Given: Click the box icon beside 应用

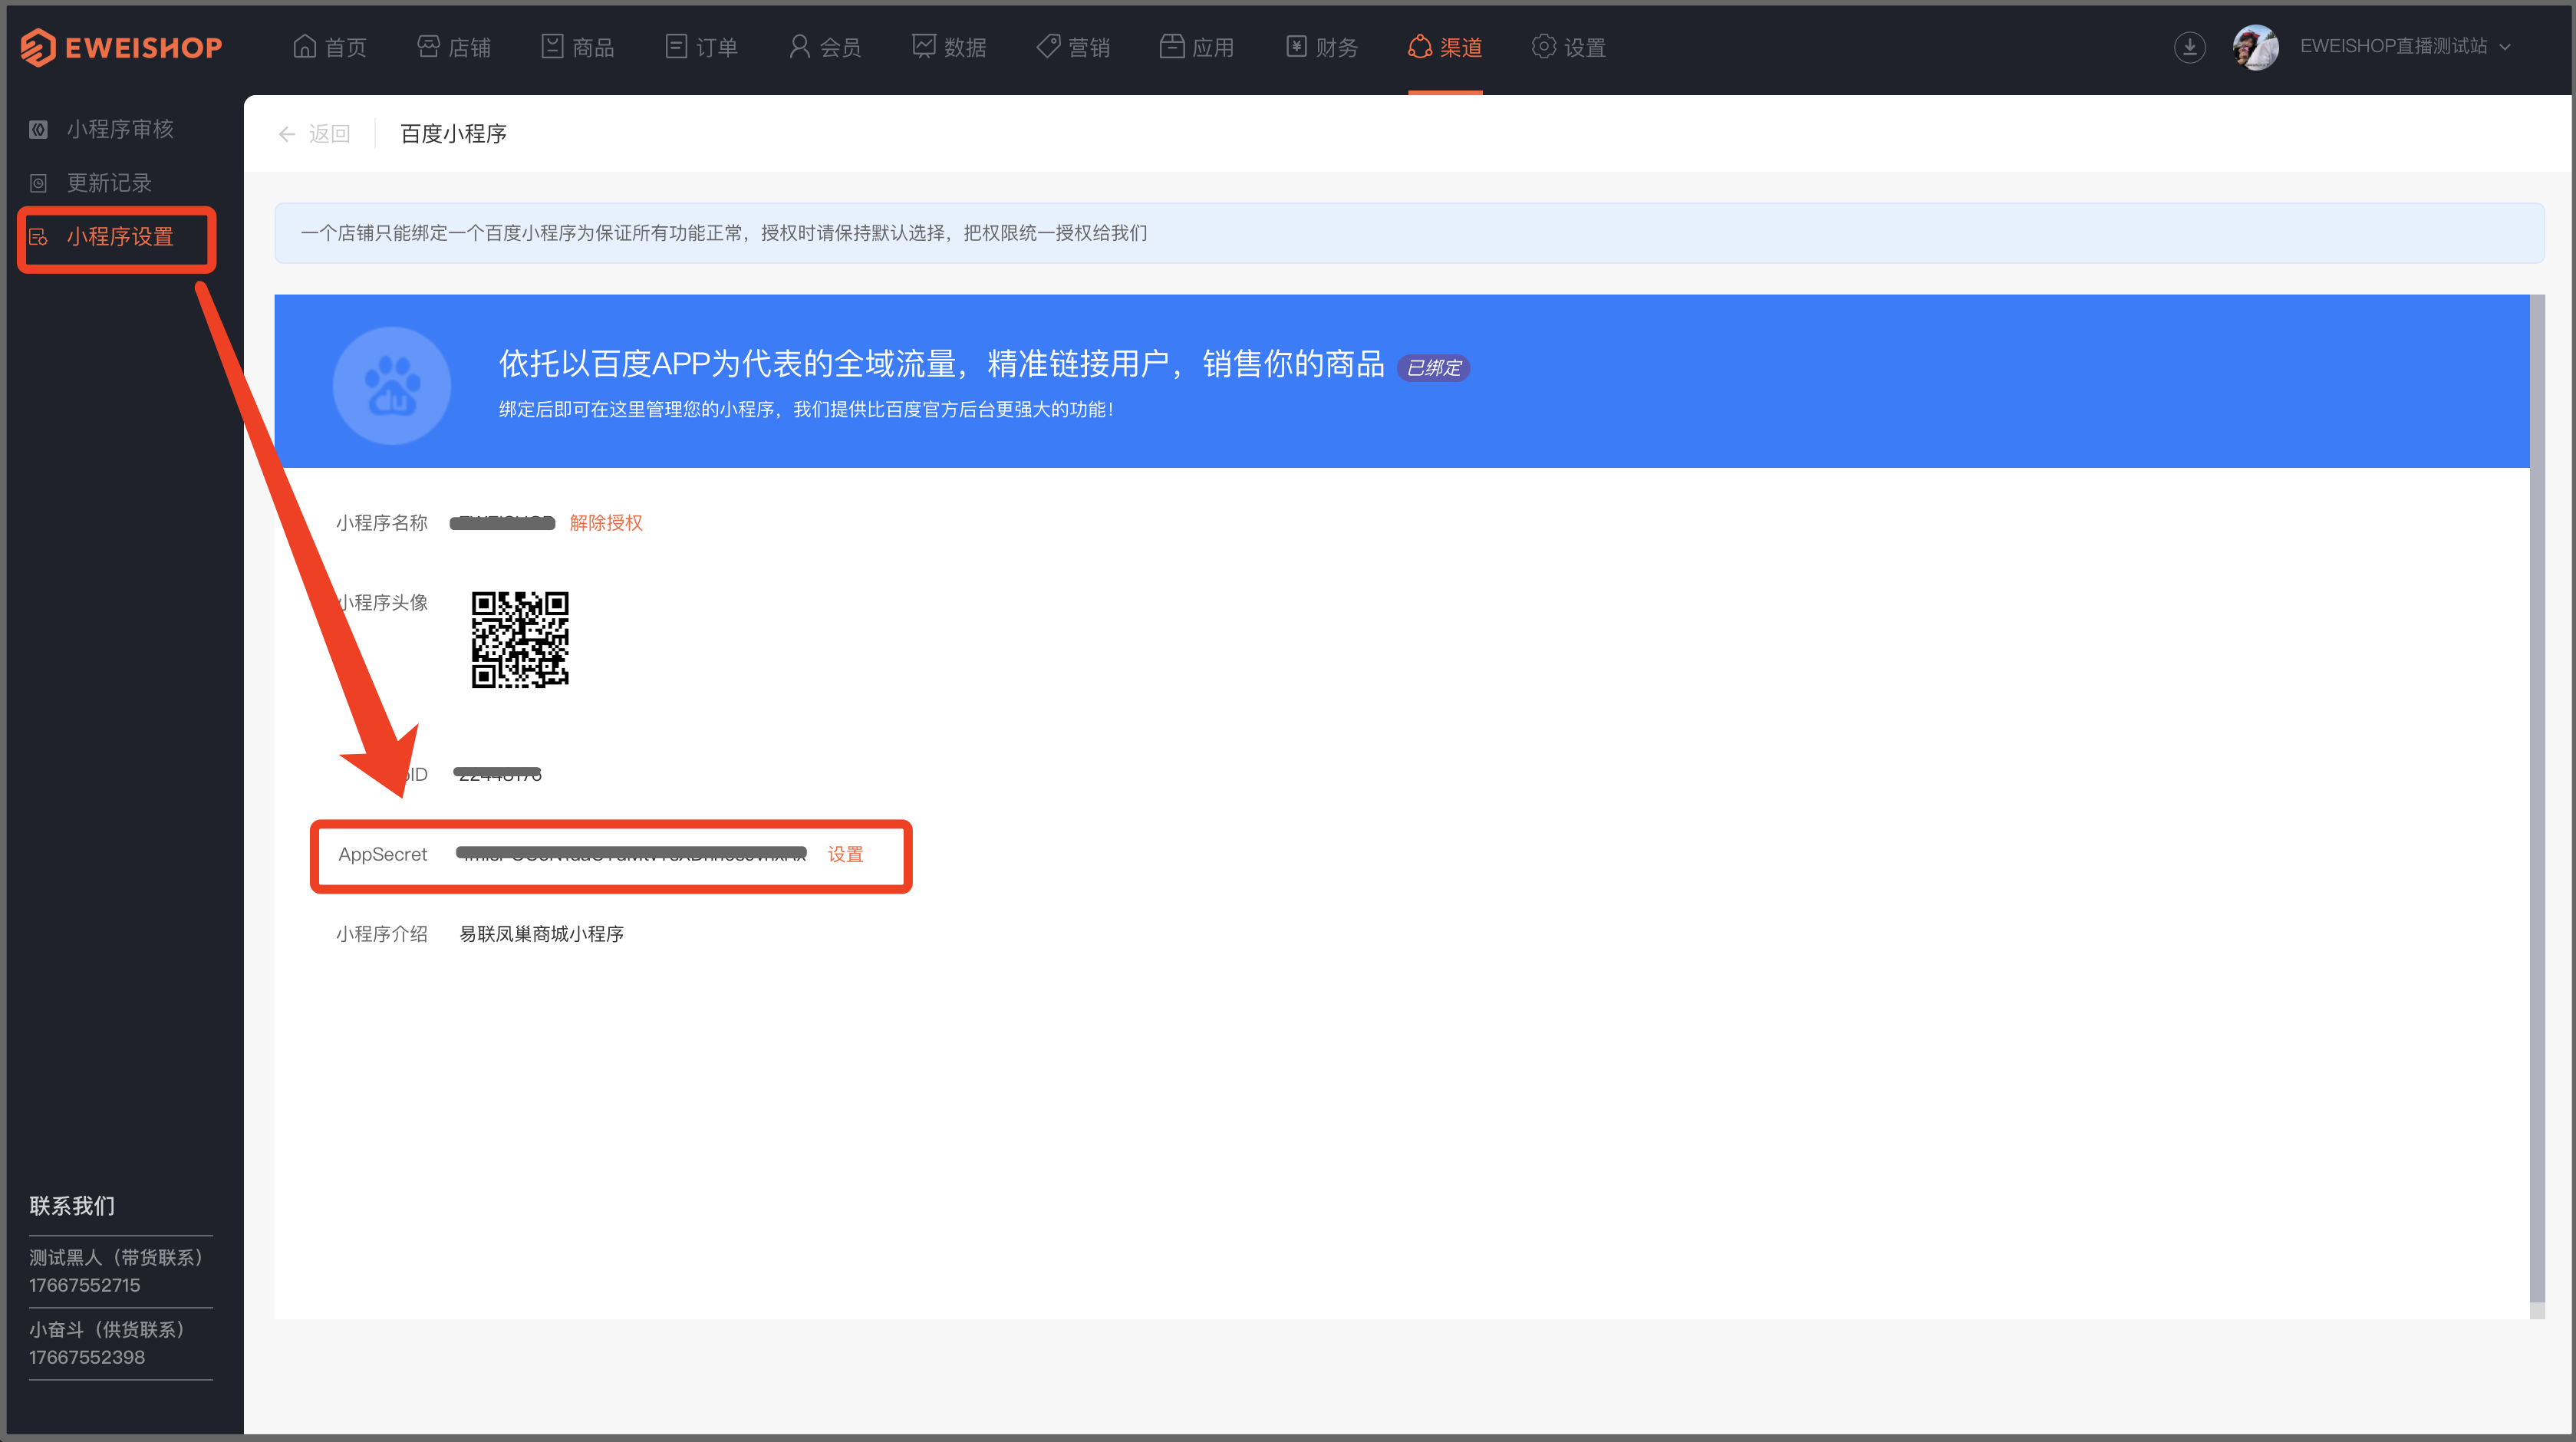Looking at the screenshot, I should [x=1172, y=46].
